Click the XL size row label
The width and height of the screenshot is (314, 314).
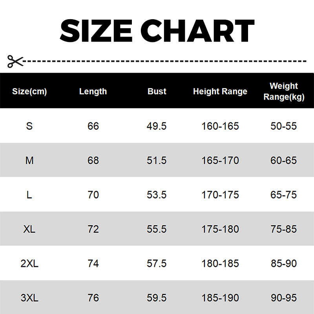coord(29,229)
